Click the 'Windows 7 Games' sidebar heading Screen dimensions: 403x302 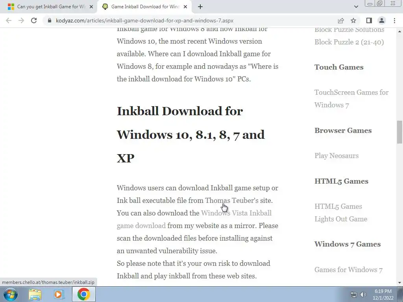tap(348, 244)
